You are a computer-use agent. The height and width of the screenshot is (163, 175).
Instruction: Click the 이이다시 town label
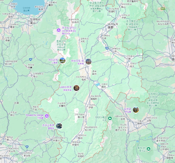click(82, 137)
